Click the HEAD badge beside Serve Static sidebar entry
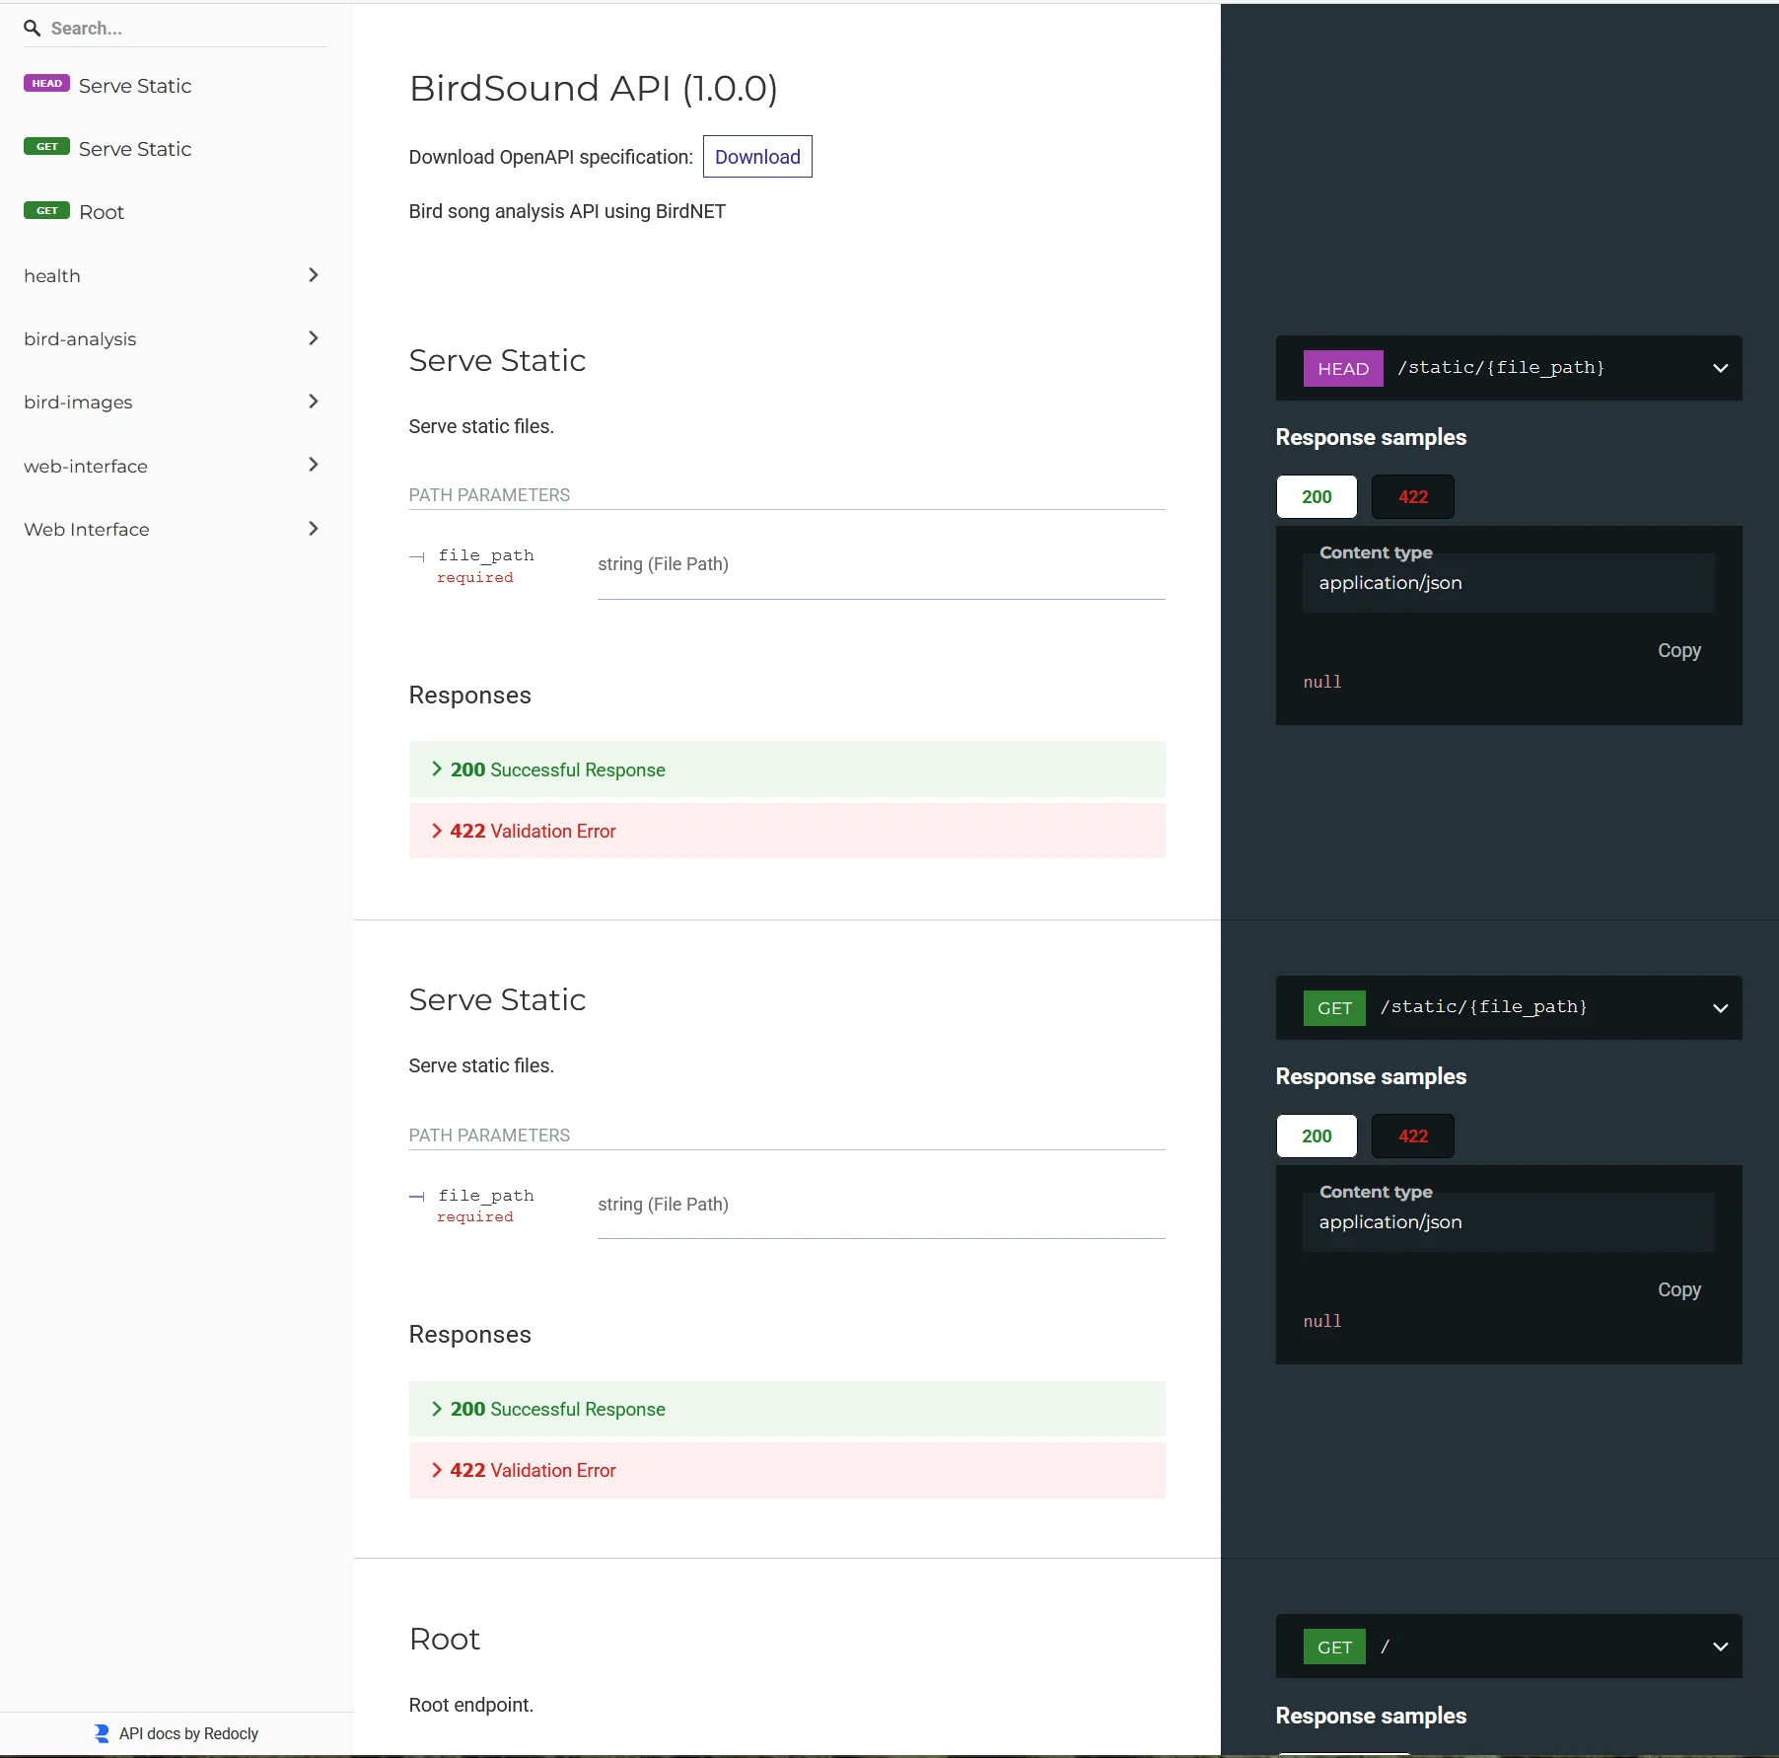This screenshot has height=1758, width=1779. 45,84
